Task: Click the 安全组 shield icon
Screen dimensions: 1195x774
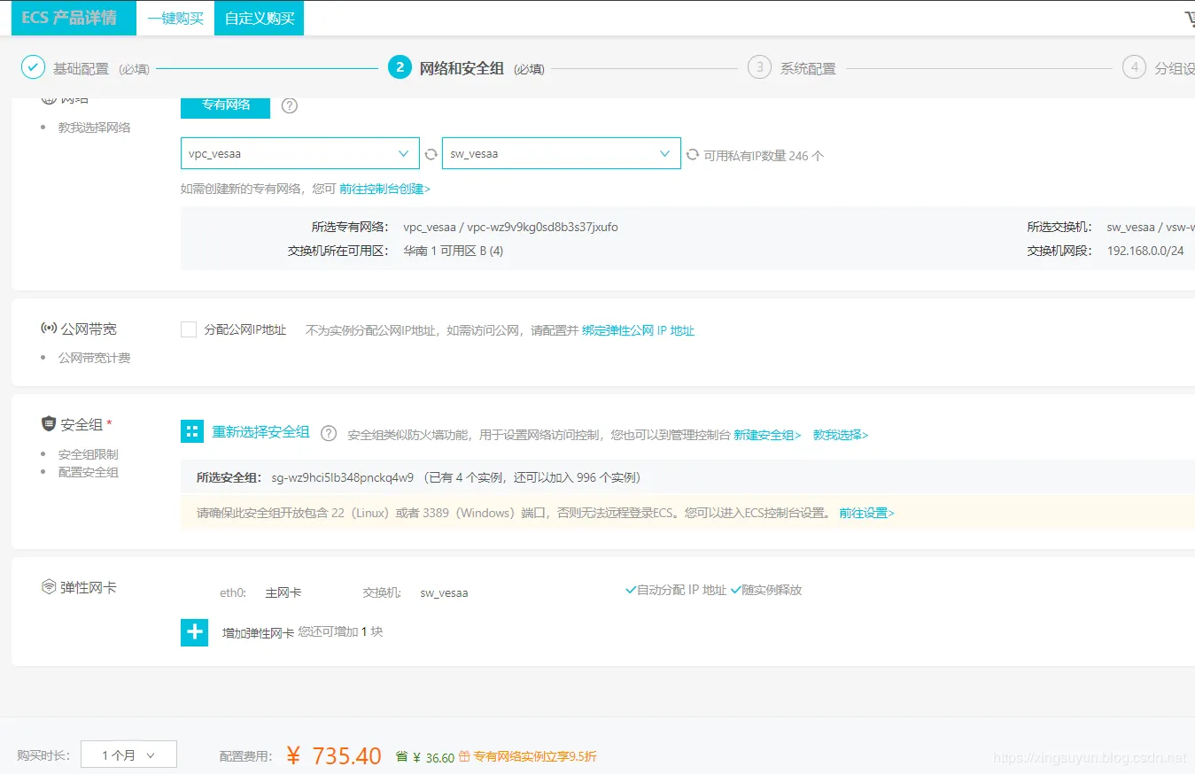Action: (x=49, y=424)
